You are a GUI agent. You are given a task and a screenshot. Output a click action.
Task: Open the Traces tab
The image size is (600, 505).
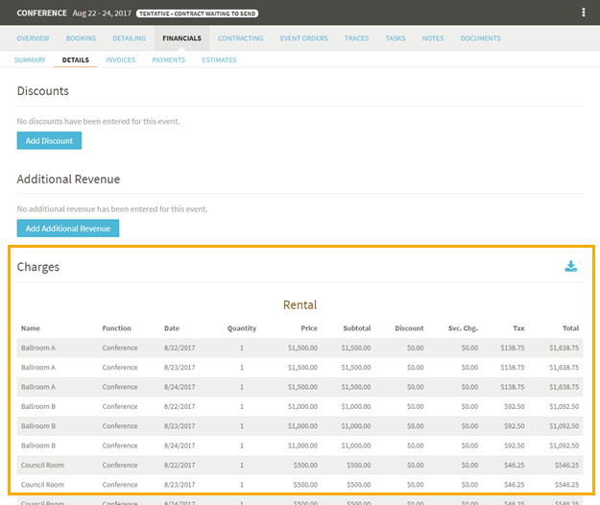[356, 38]
